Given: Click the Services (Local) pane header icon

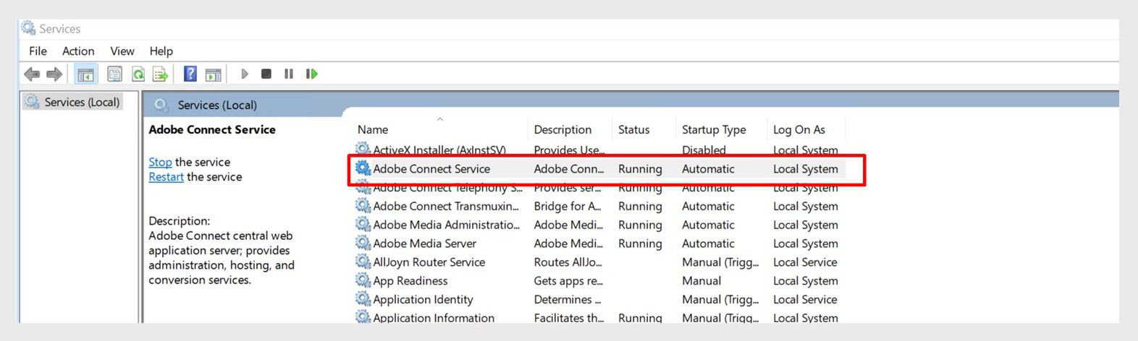Looking at the screenshot, I should [161, 105].
